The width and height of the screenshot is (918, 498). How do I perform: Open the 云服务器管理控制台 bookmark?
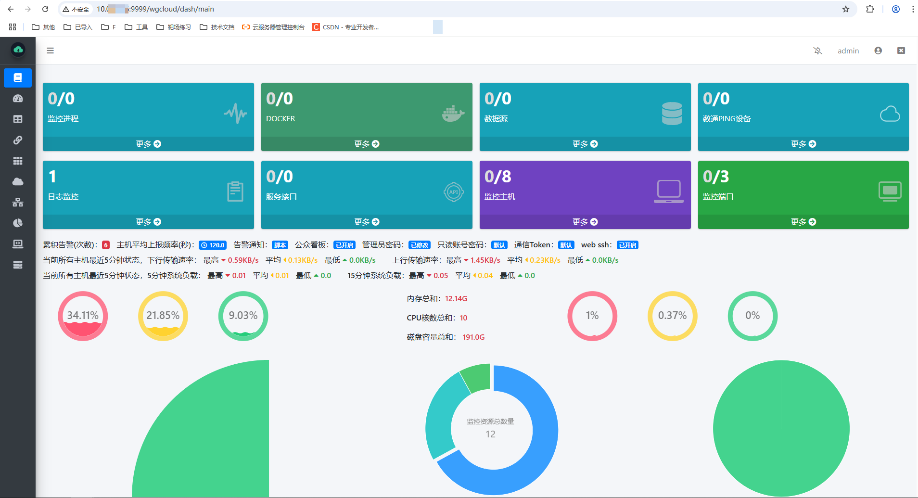[273, 27]
